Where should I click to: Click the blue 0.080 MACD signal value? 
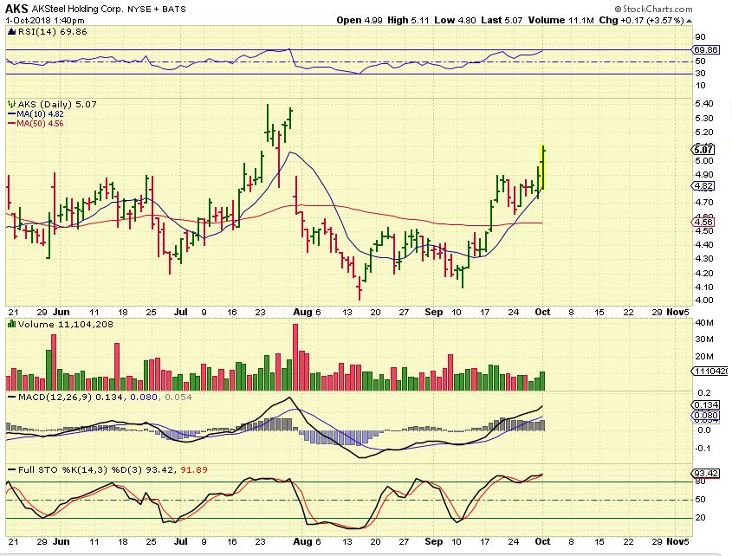coord(143,397)
